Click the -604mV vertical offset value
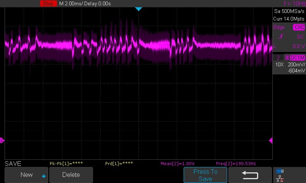 296,71
